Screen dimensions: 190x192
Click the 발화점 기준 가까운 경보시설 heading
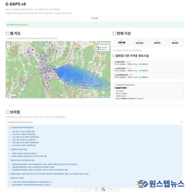tap(132, 56)
